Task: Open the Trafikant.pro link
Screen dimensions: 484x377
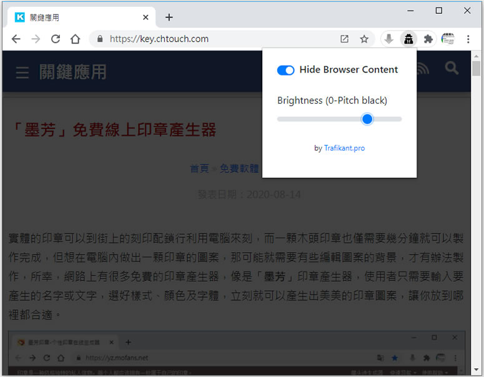Action: 344,148
